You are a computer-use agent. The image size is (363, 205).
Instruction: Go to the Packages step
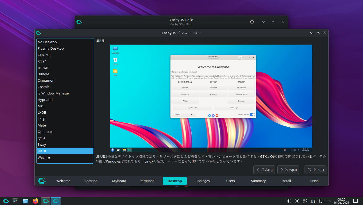point(203,181)
